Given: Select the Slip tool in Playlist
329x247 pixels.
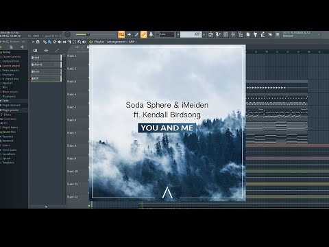Looking at the screenshot, I should pos(64,42).
